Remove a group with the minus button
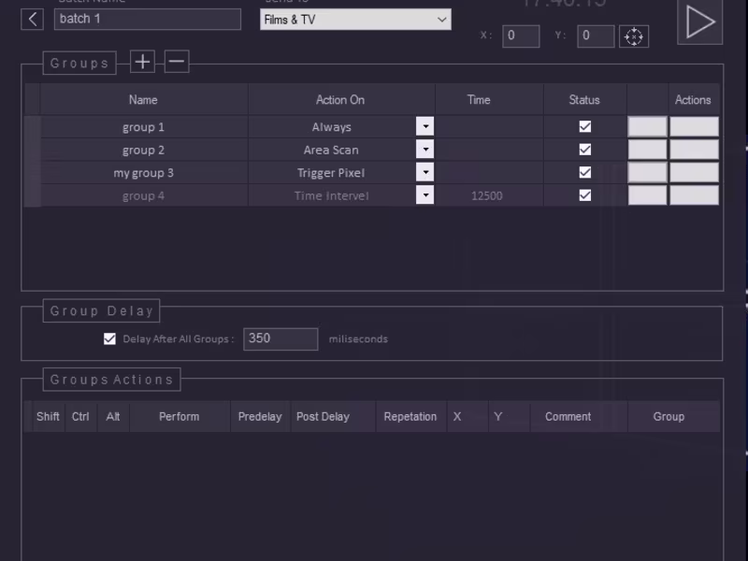The width and height of the screenshot is (748, 561). pos(177,62)
